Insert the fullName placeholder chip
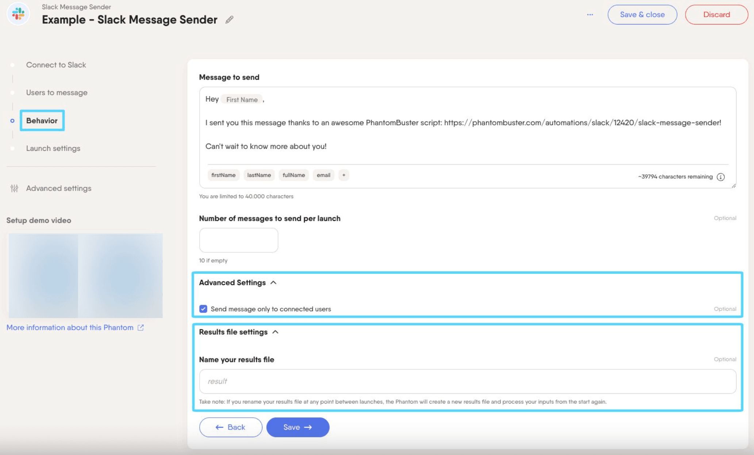The width and height of the screenshot is (754, 455). [294, 175]
